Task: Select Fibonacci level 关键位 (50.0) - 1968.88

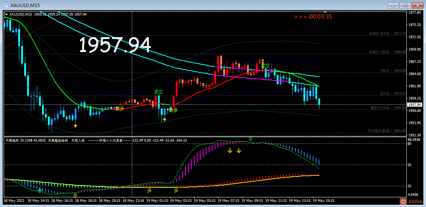Action: coord(387,52)
